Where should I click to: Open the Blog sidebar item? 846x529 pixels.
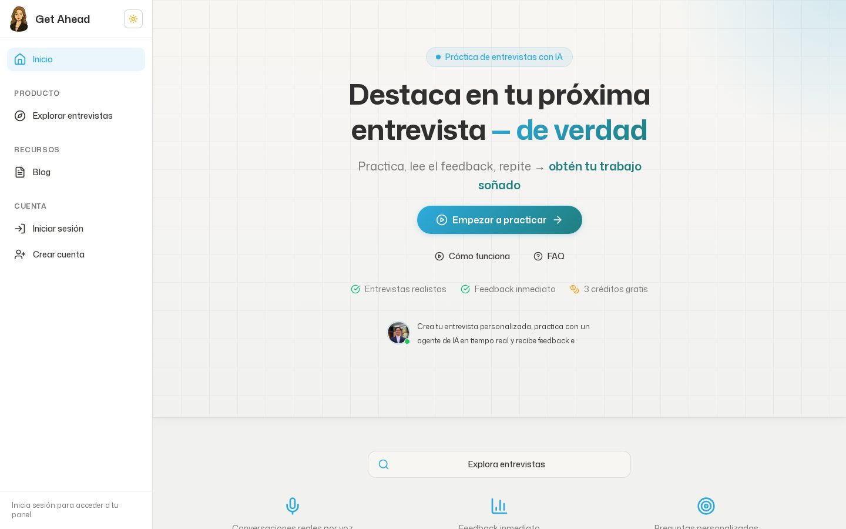tap(76, 172)
